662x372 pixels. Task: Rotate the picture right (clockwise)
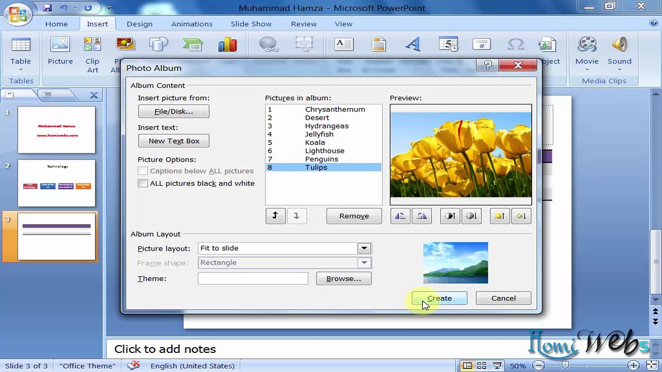422,216
